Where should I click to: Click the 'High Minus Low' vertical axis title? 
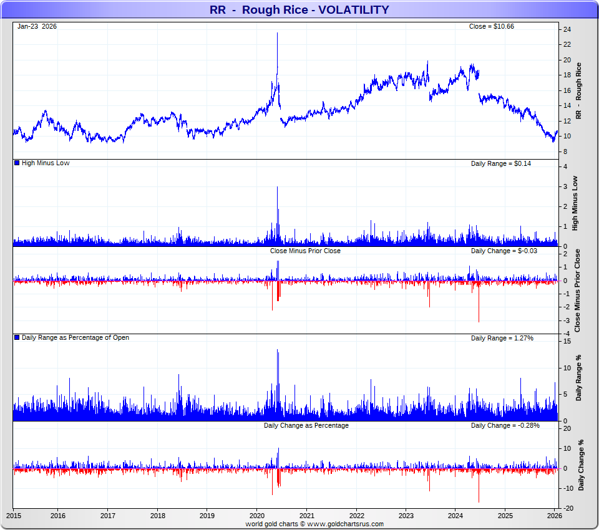[575, 203]
